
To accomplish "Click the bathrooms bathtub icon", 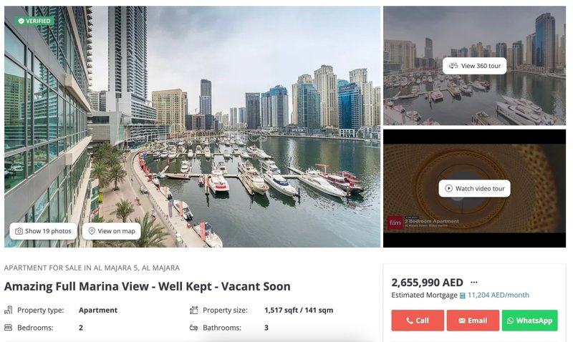I will click(193, 328).
